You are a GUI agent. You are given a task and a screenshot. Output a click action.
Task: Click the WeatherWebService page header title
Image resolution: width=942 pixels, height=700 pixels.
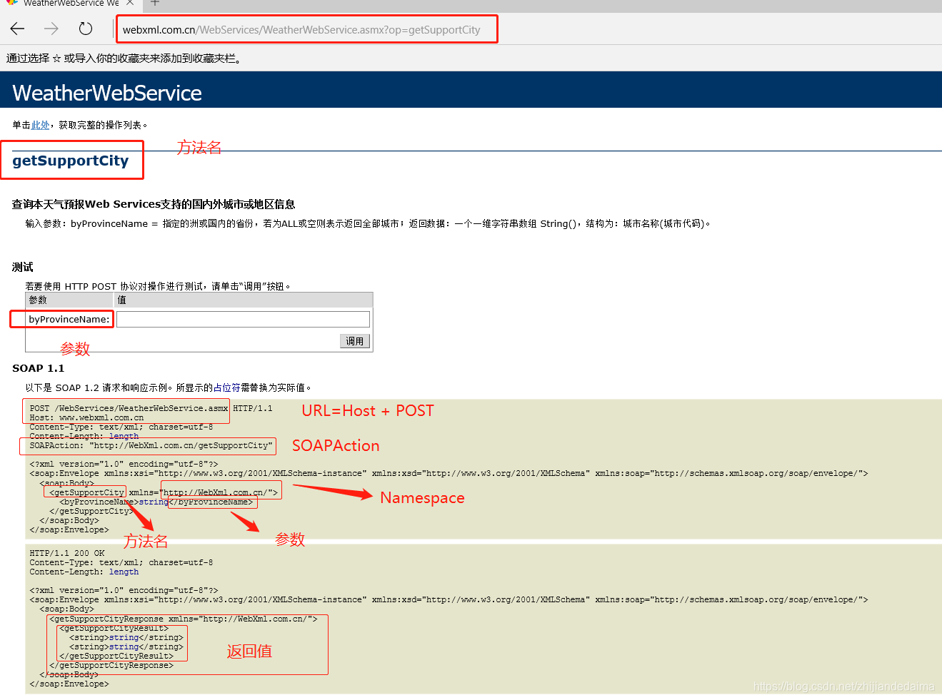(x=107, y=93)
